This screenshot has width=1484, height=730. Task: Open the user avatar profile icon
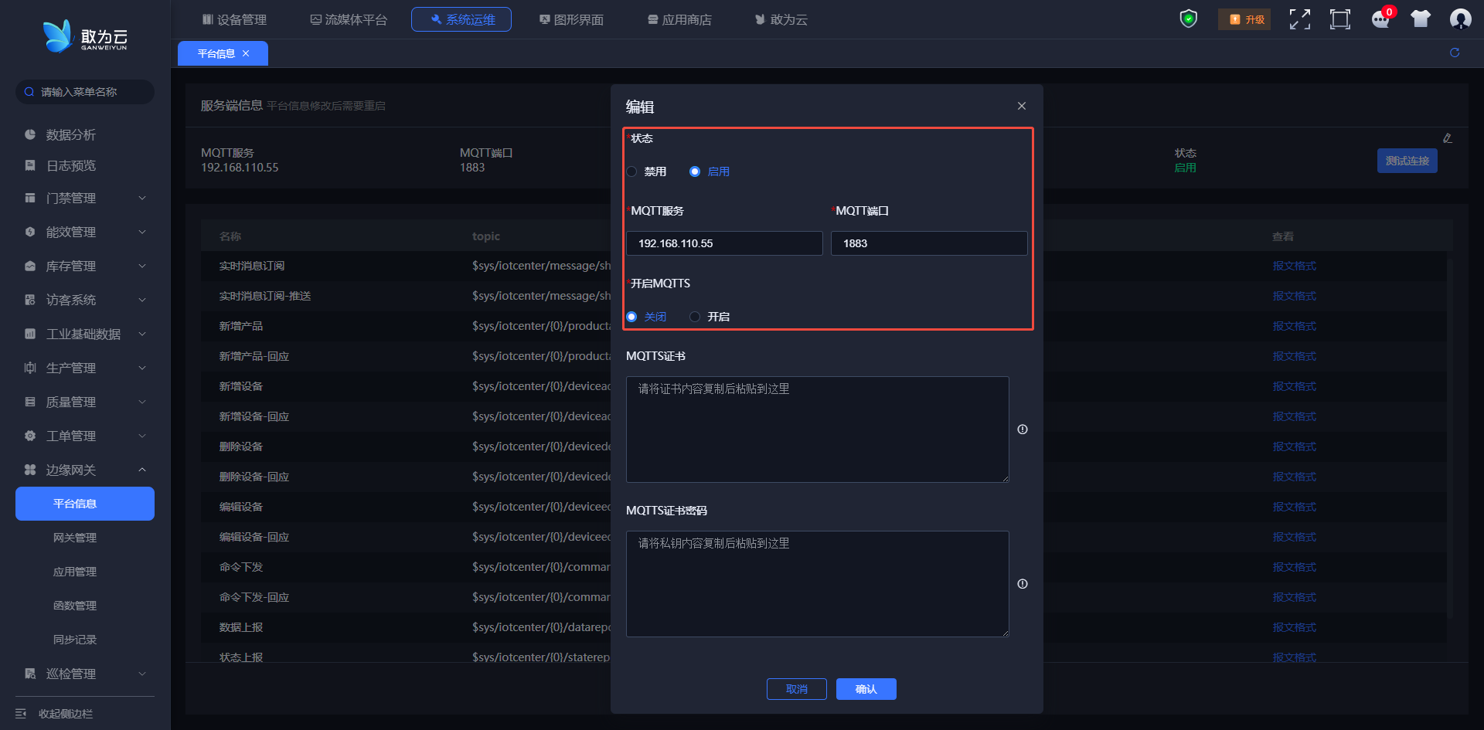coord(1460,19)
